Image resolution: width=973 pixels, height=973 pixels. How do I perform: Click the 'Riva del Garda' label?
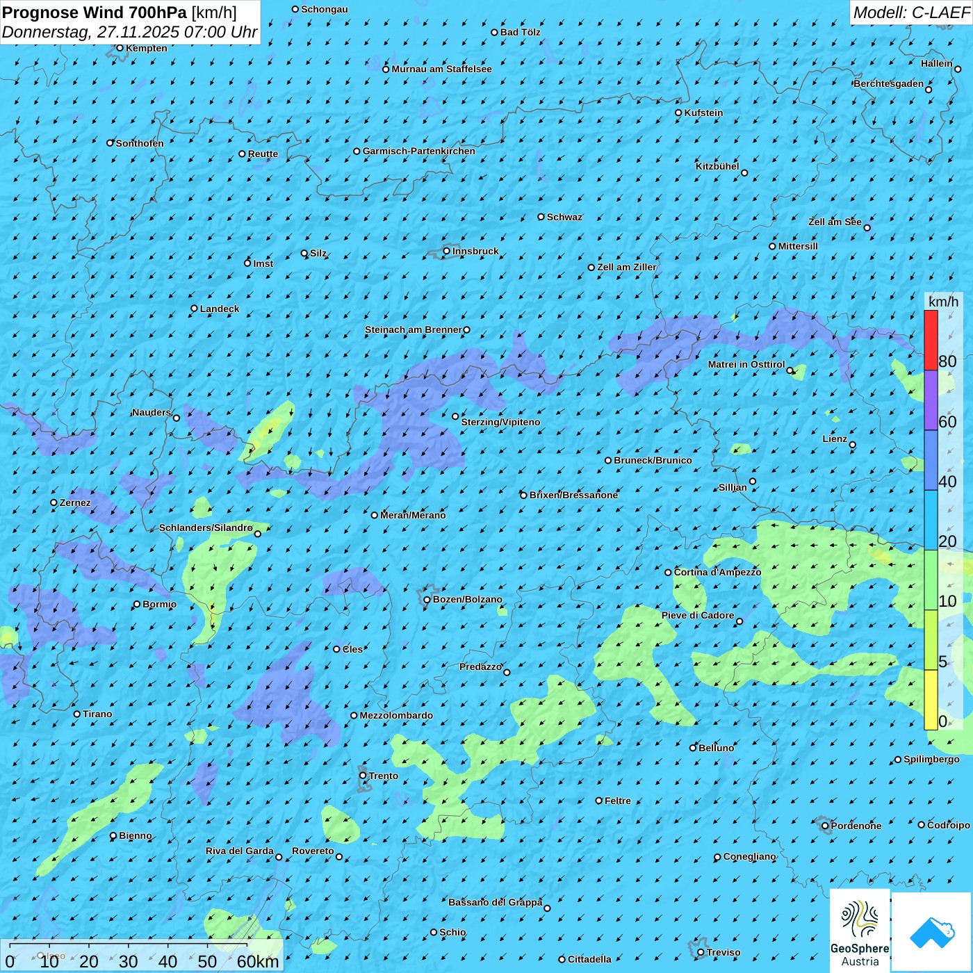click(x=240, y=851)
